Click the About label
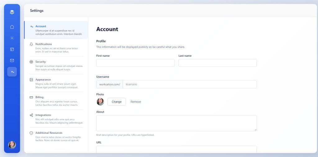Viewport: 318px width, 157px height. click(100, 112)
